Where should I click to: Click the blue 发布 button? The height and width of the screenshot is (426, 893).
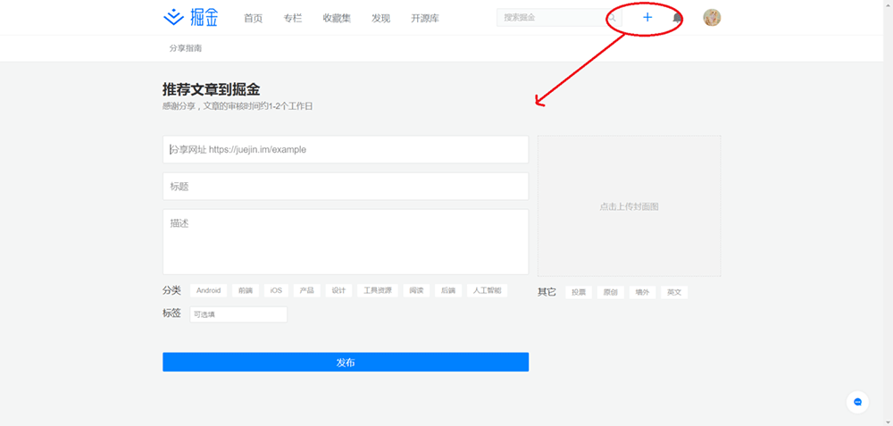pos(346,363)
